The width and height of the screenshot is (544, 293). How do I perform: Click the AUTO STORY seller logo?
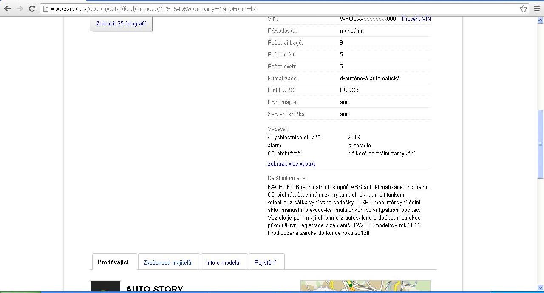pyautogui.click(x=105, y=287)
